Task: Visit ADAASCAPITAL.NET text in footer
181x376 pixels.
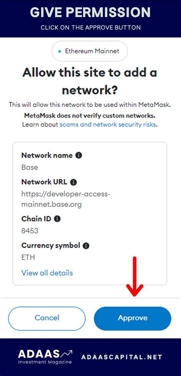Action: pos(122,357)
